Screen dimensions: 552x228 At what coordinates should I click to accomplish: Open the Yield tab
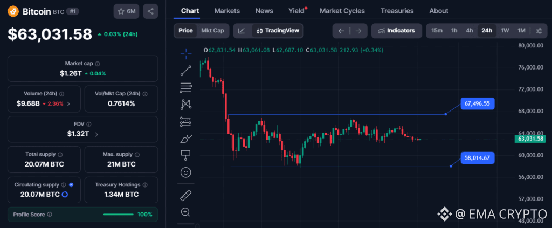coord(296,11)
